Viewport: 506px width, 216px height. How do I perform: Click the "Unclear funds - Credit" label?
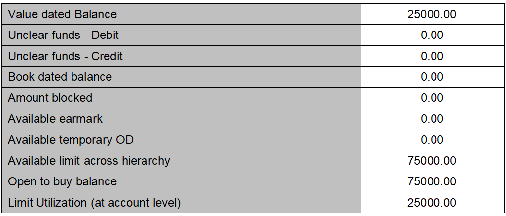(66, 56)
